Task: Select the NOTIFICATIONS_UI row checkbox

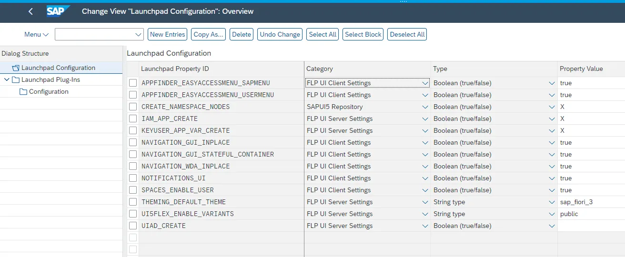Action: click(x=133, y=178)
